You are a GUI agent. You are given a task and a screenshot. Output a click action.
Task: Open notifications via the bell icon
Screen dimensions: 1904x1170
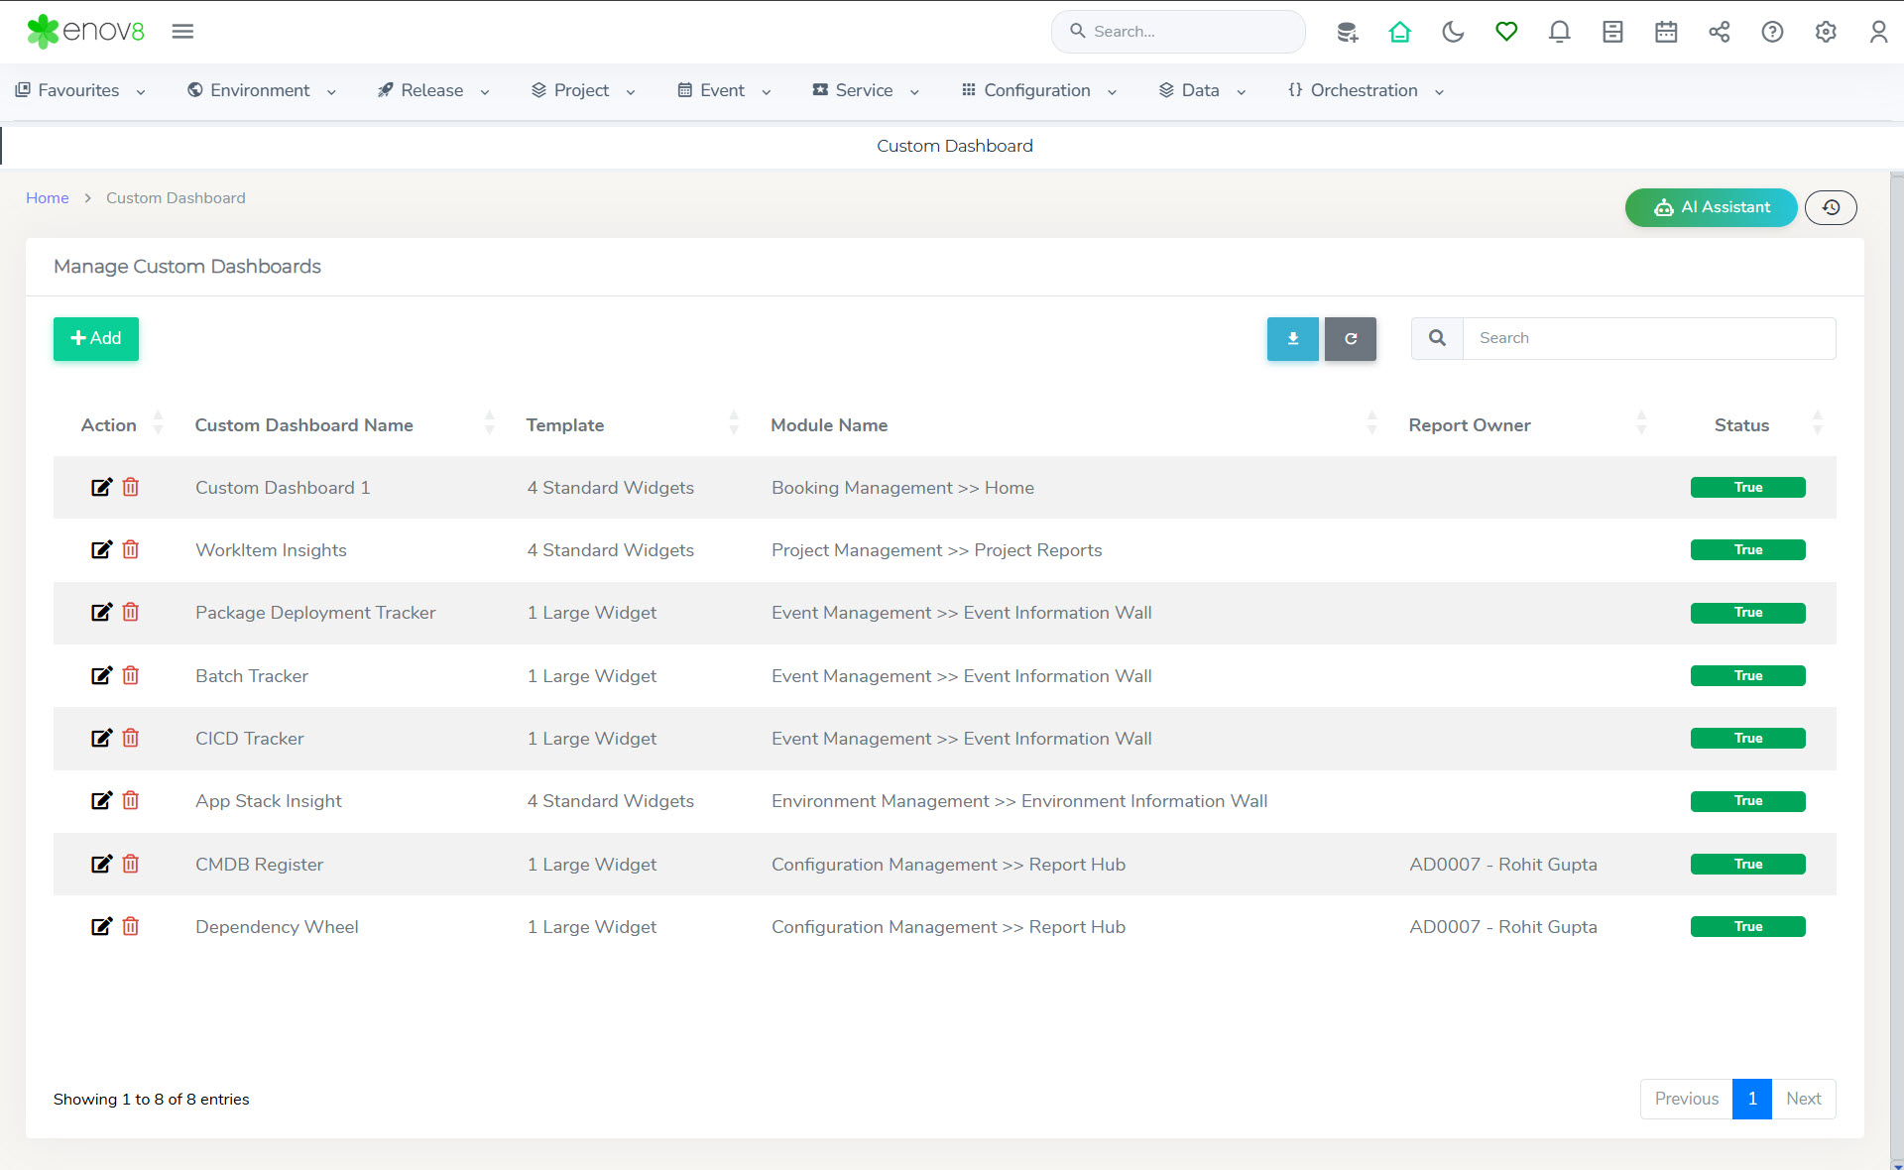1559,32
